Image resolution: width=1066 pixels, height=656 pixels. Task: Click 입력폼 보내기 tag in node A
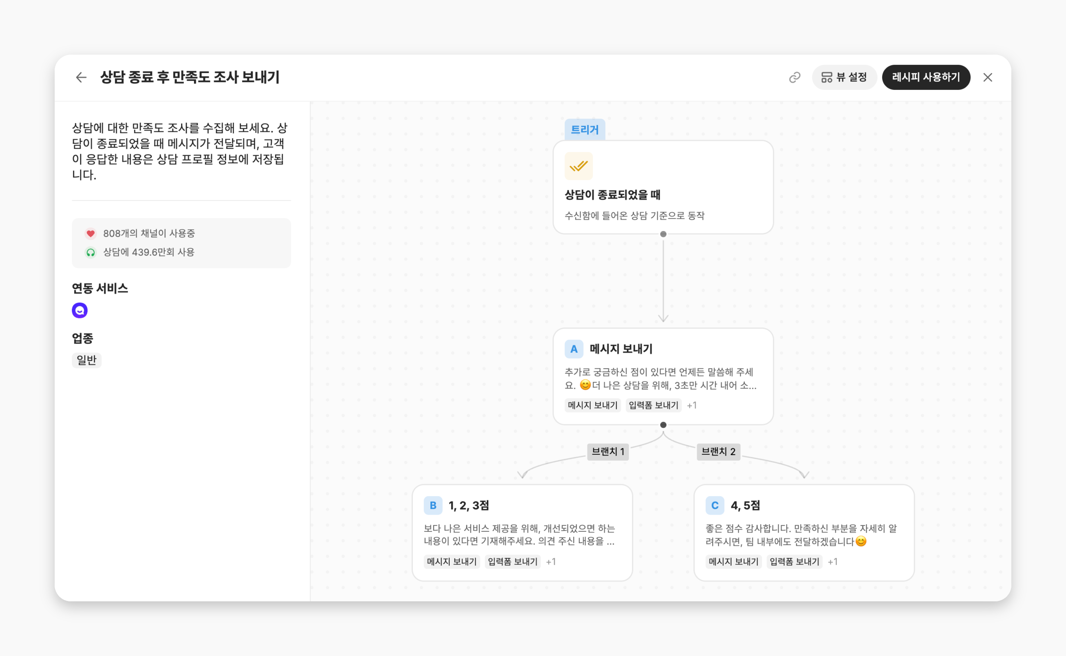coord(653,405)
